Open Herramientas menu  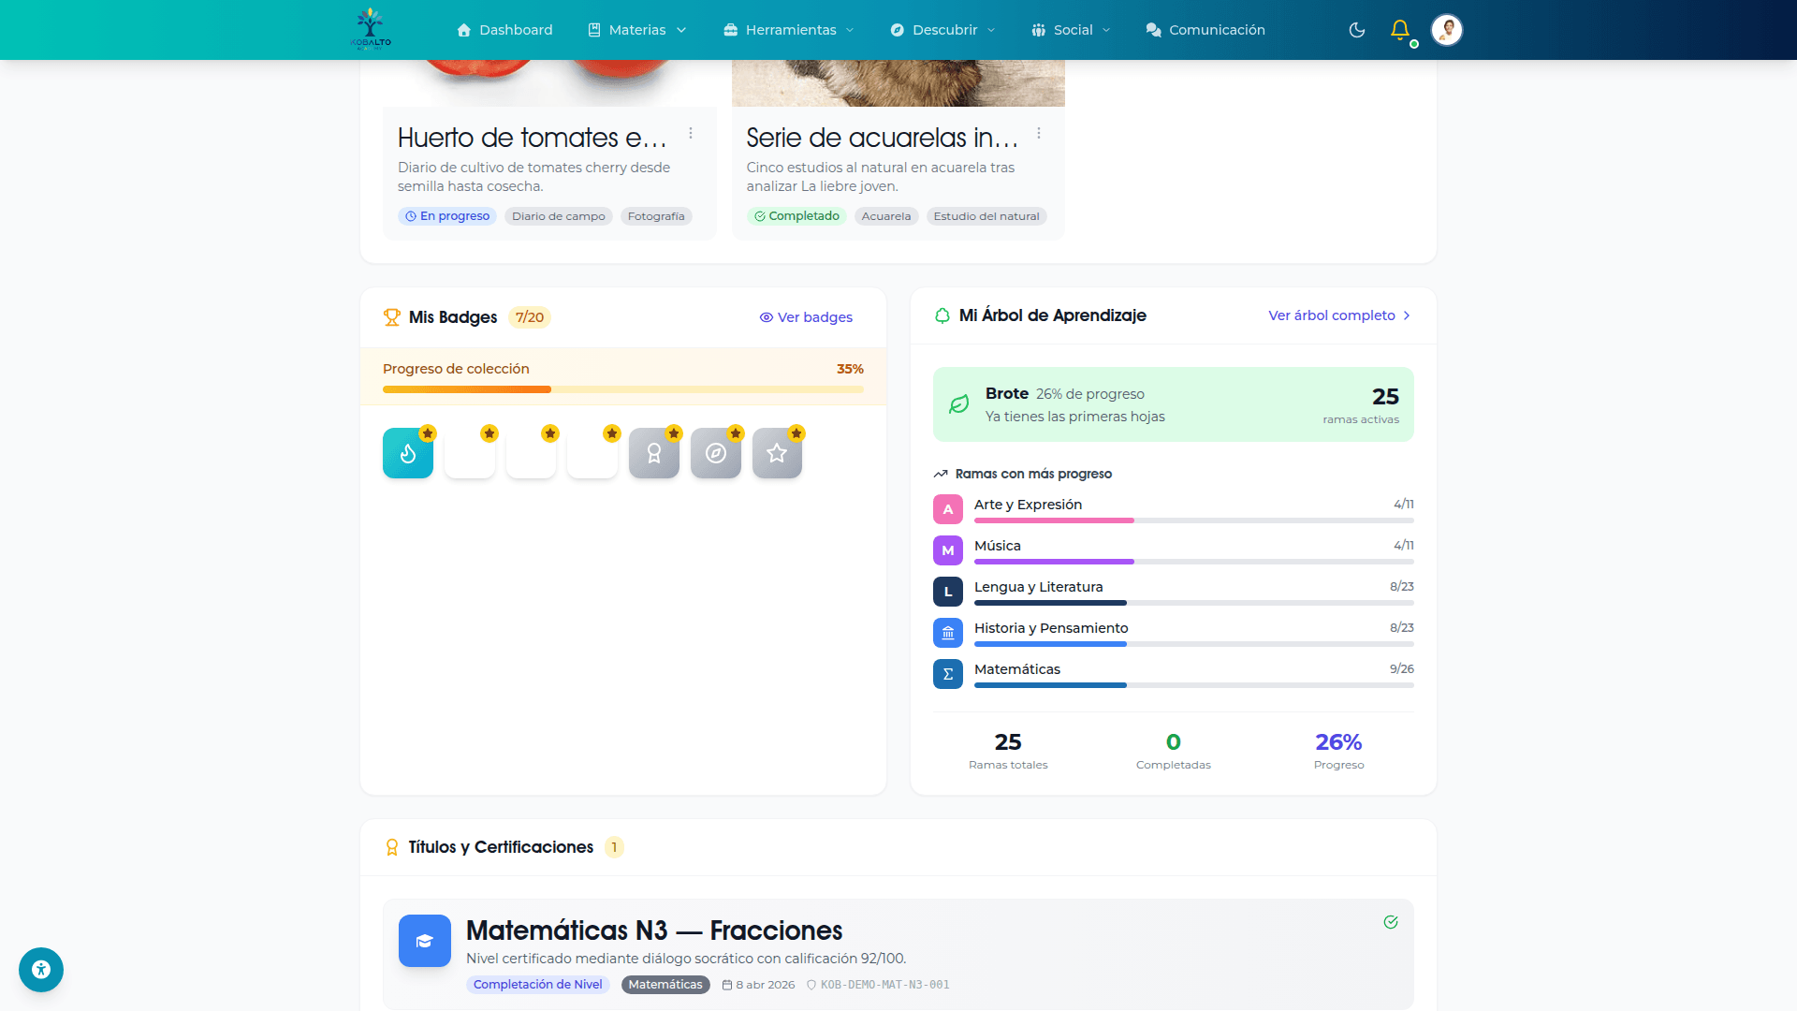(x=789, y=30)
